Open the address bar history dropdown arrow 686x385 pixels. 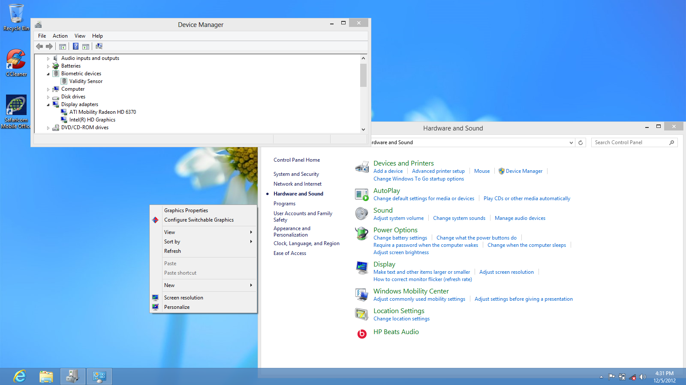click(x=571, y=142)
